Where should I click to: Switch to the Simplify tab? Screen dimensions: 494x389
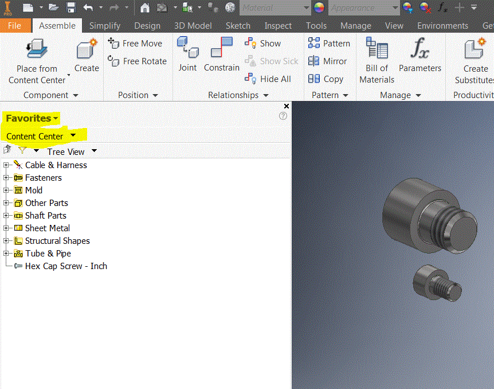click(105, 26)
